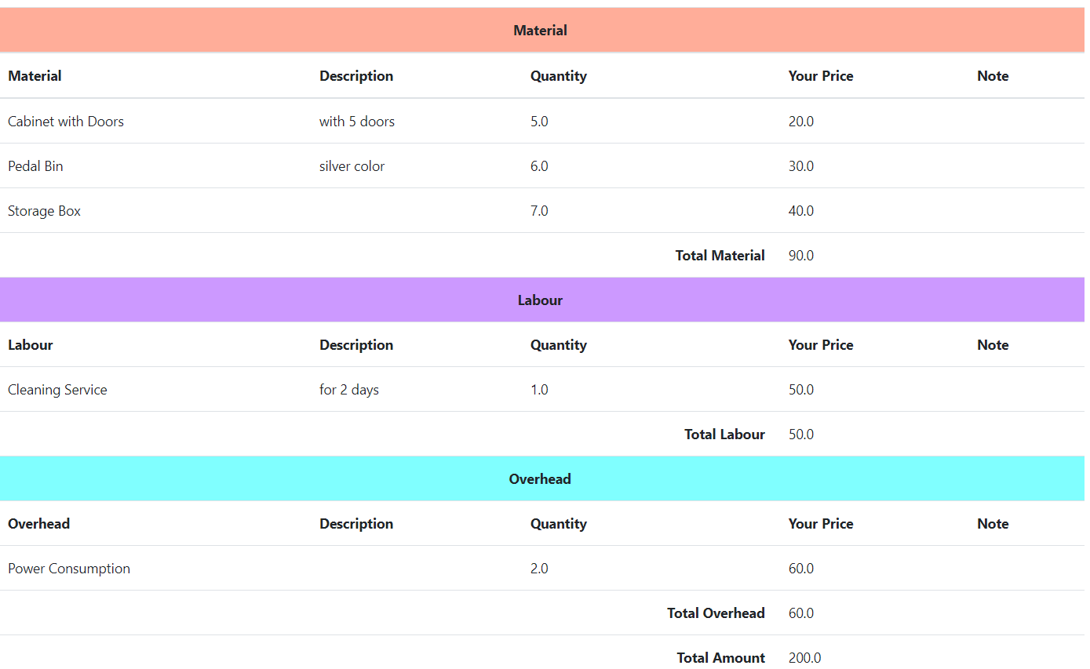Image resolution: width=1090 pixels, height=669 pixels.
Task: Click the Pedal Bin material entry
Action: tap(35, 166)
